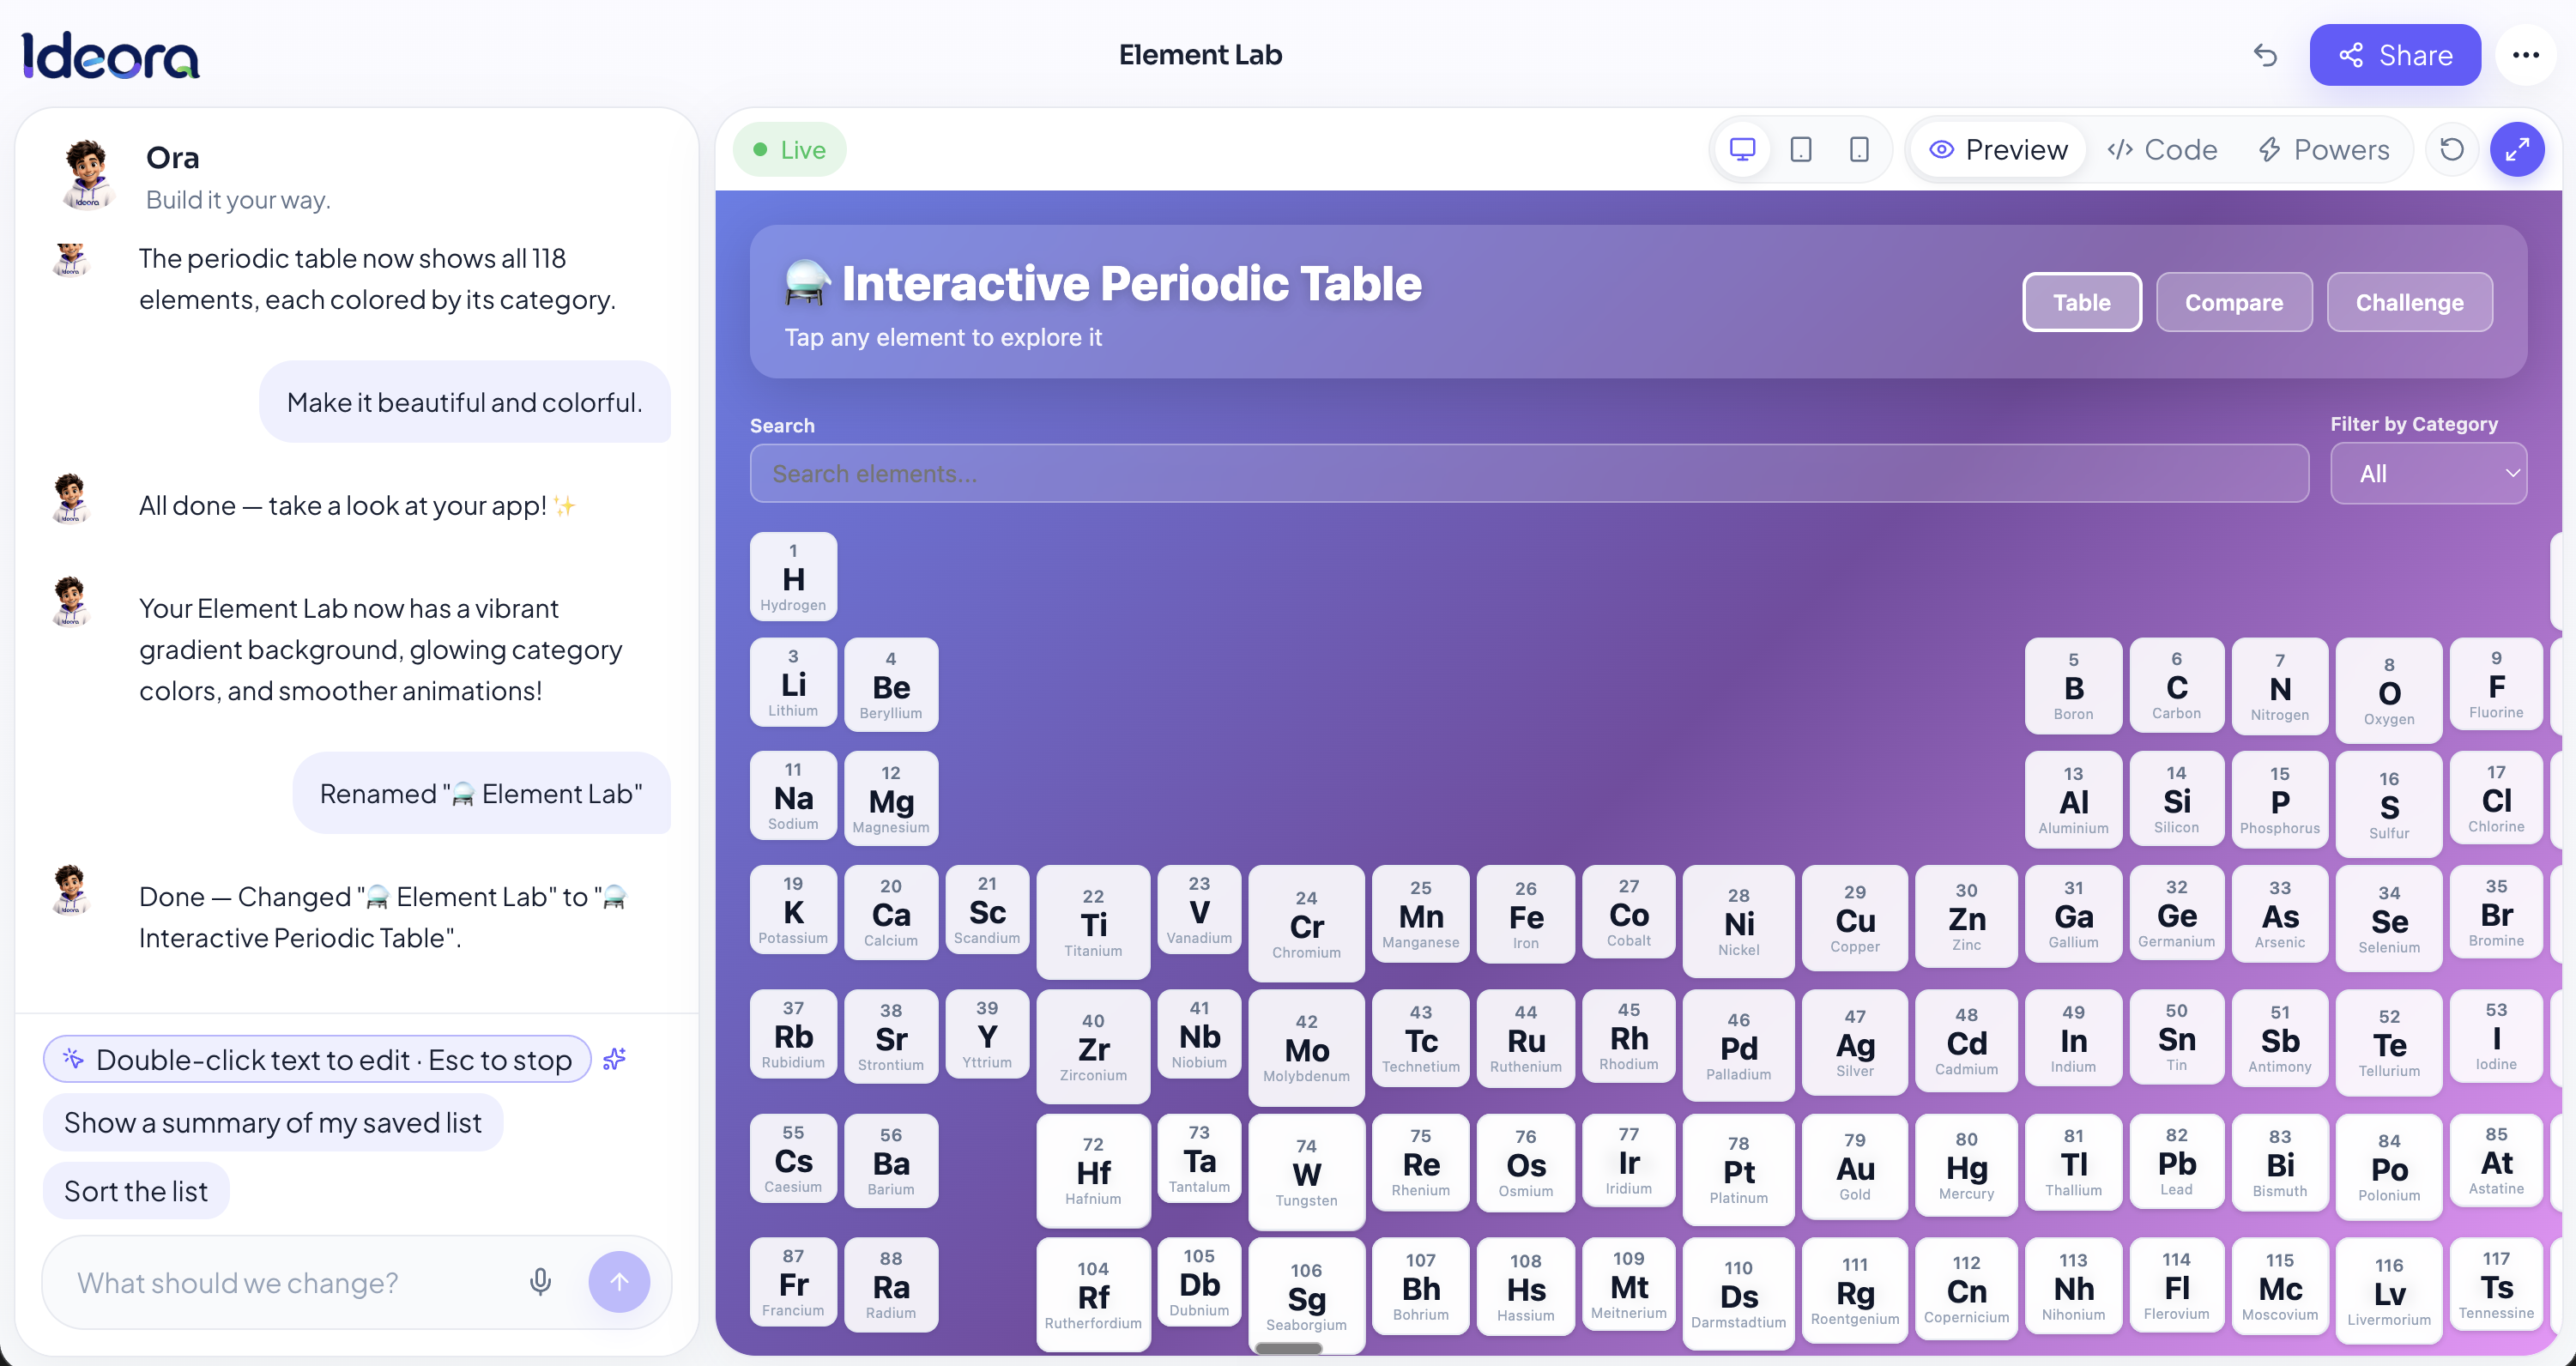The height and width of the screenshot is (1366, 2576).
Task: Click the horizontal scrollbar at preview bottom
Action: [1288, 1348]
